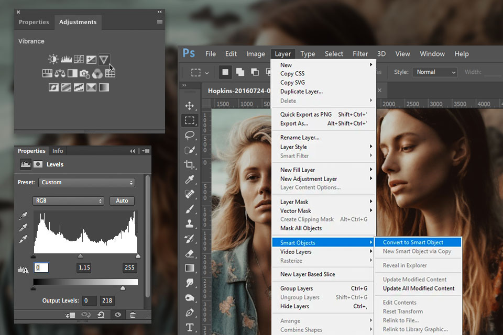Reset Levels to adjustment defaults

[101, 315]
